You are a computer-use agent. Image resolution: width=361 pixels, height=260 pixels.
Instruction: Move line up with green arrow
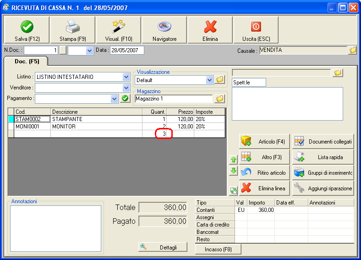click(x=234, y=159)
